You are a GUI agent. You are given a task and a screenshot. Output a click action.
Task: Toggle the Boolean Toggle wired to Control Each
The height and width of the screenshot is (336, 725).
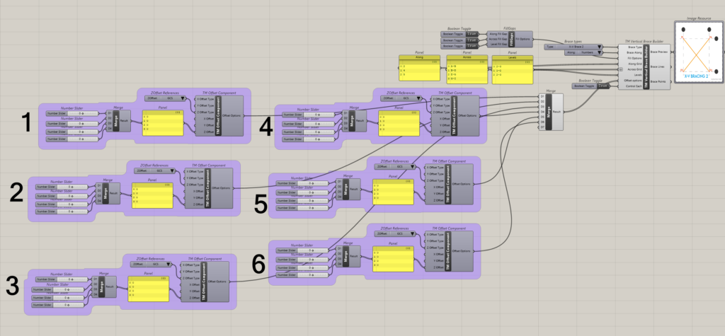(x=603, y=86)
